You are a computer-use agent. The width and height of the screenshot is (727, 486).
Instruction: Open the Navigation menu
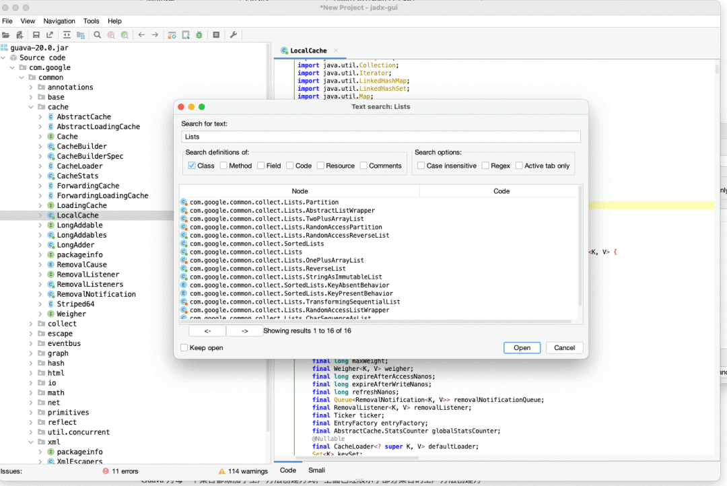pos(59,21)
